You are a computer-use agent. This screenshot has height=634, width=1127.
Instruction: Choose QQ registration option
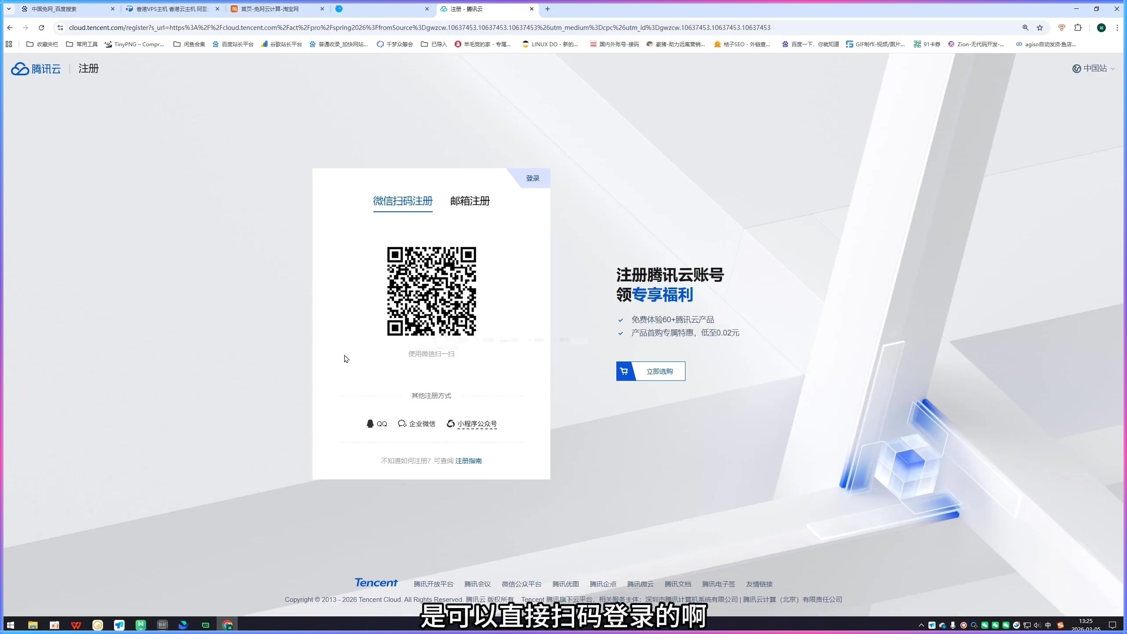(x=376, y=424)
